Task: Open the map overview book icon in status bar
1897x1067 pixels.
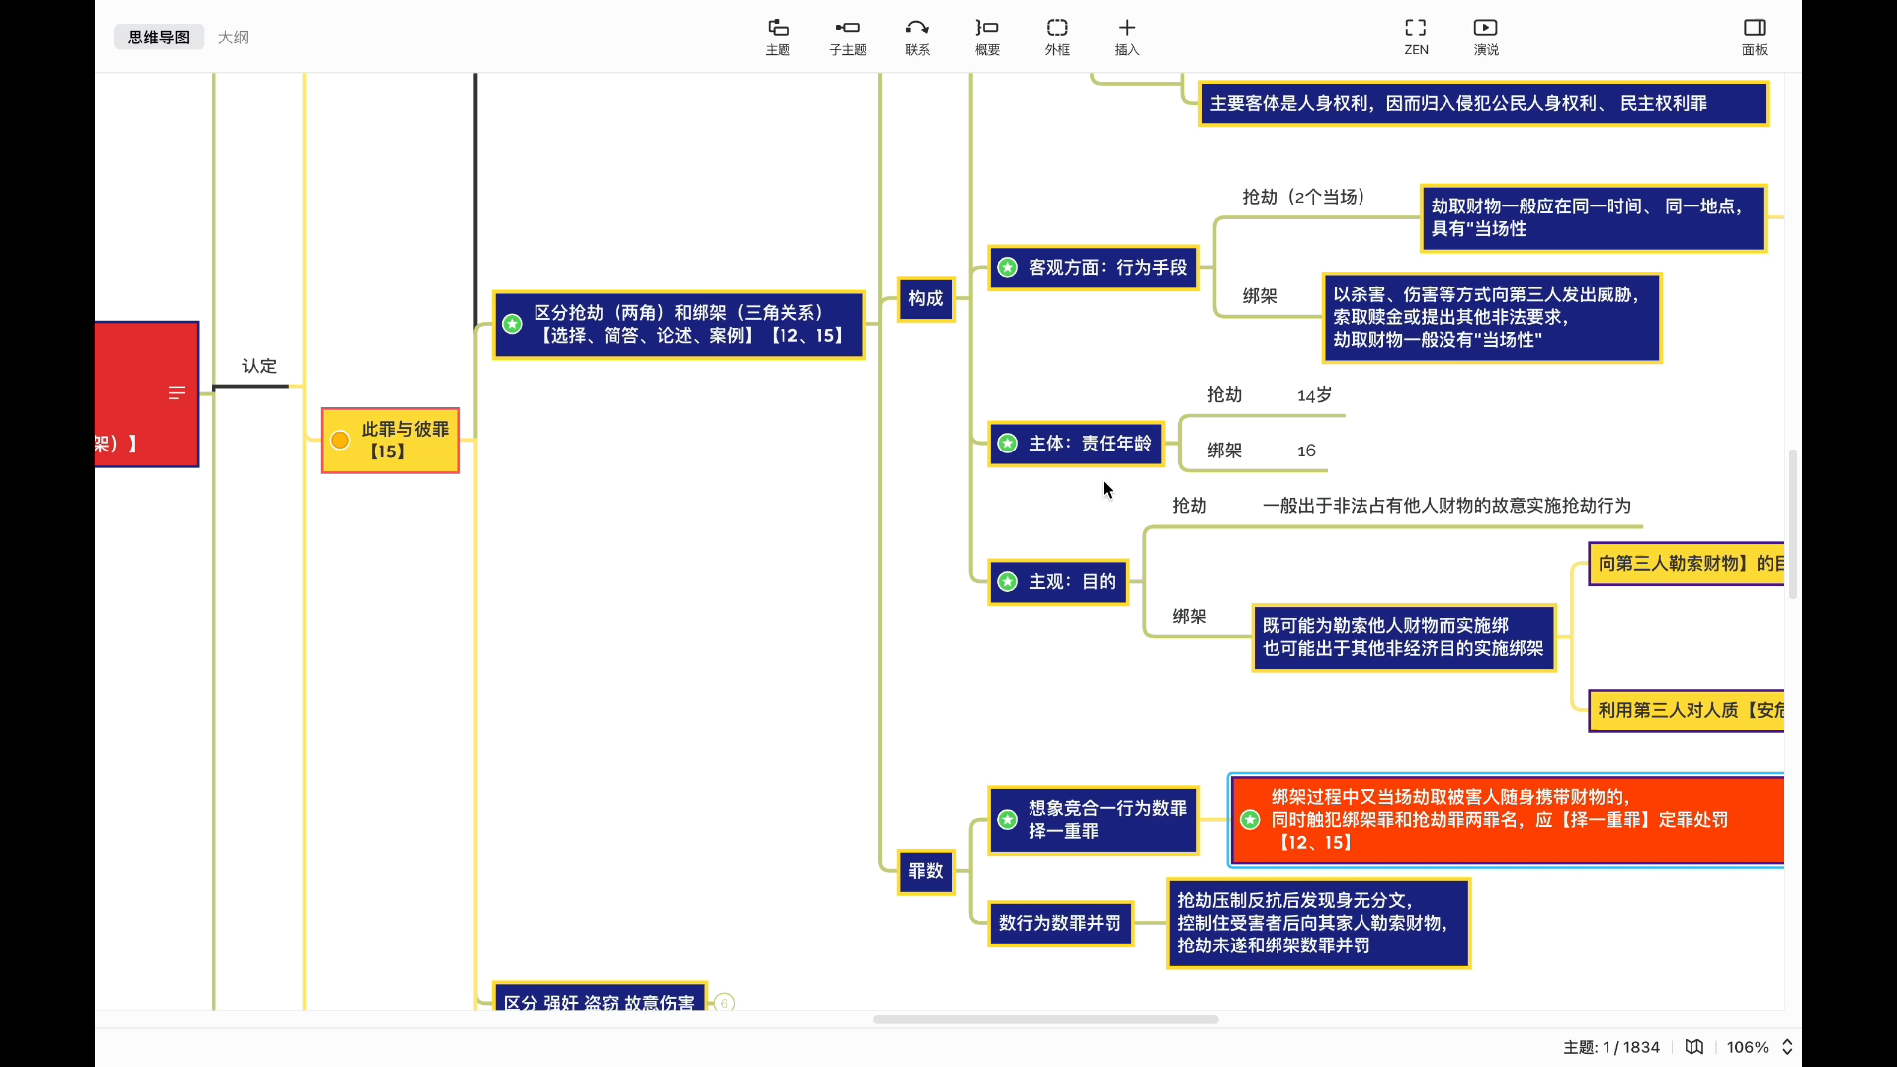Action: pos(1694,1047)
